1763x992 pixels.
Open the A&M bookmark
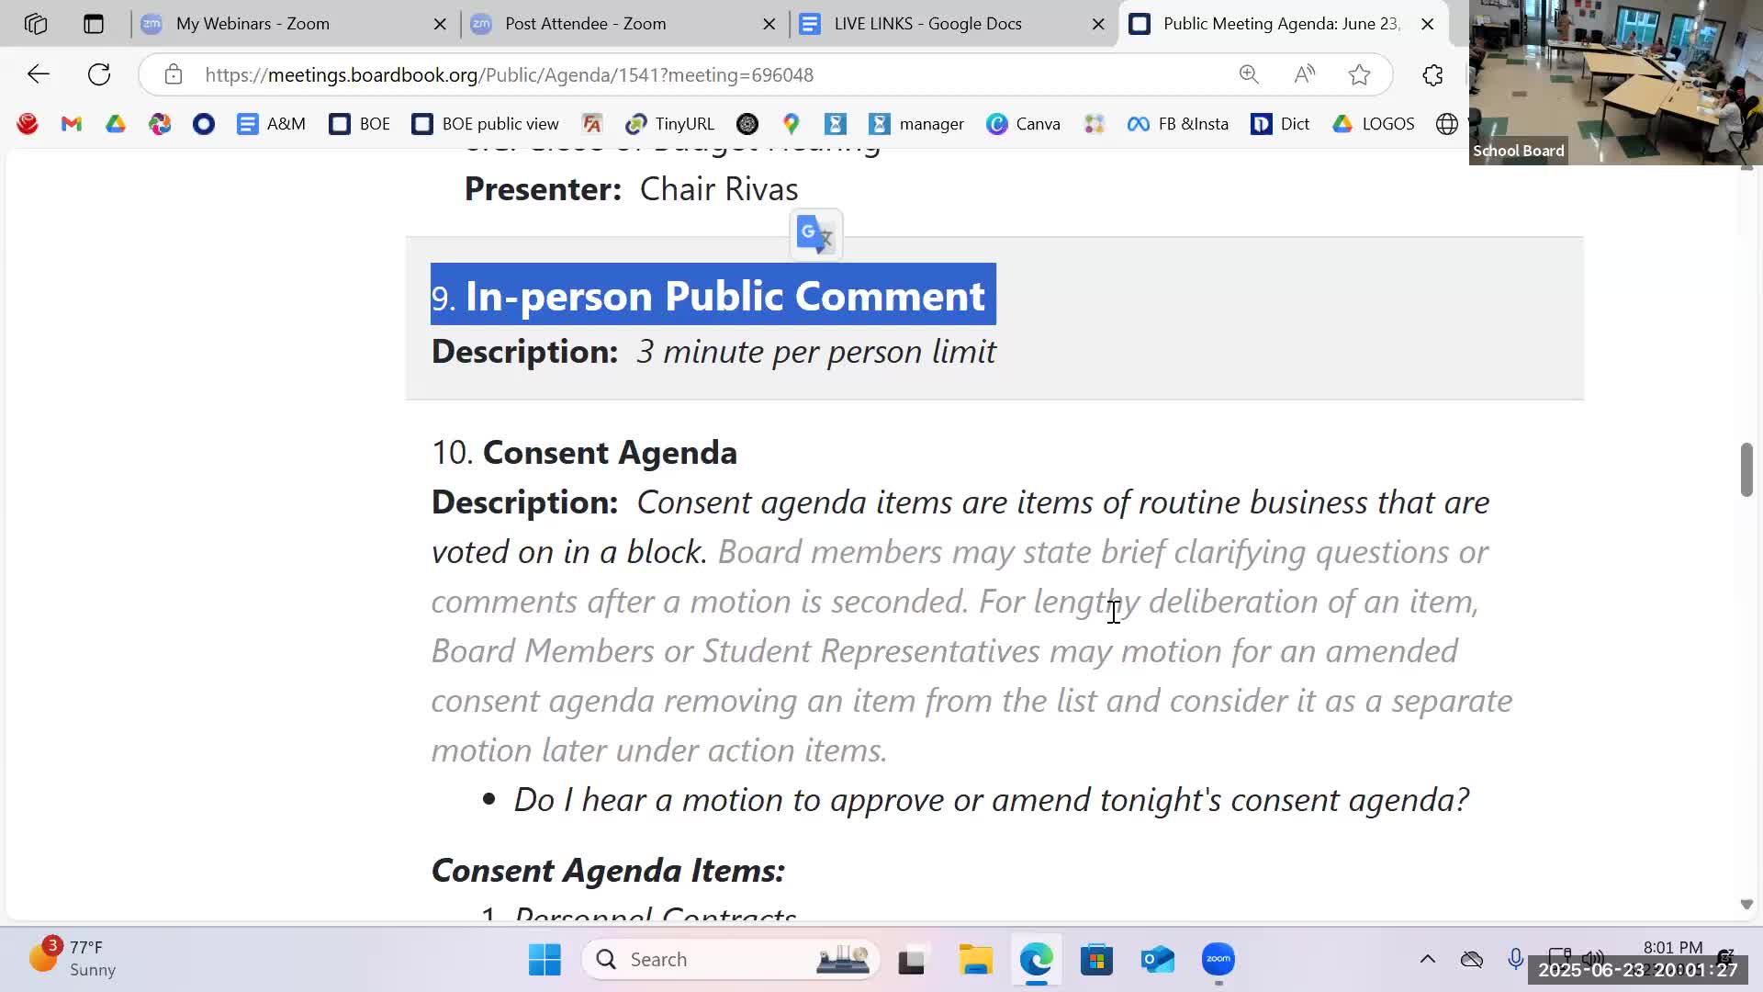[x=271, y=124]
